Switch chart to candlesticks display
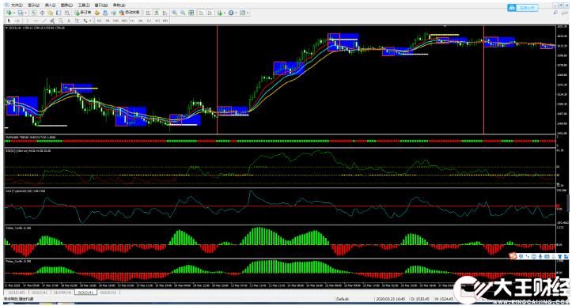The width and height of the screenshot is (572, 306). (x=157, y=13)
